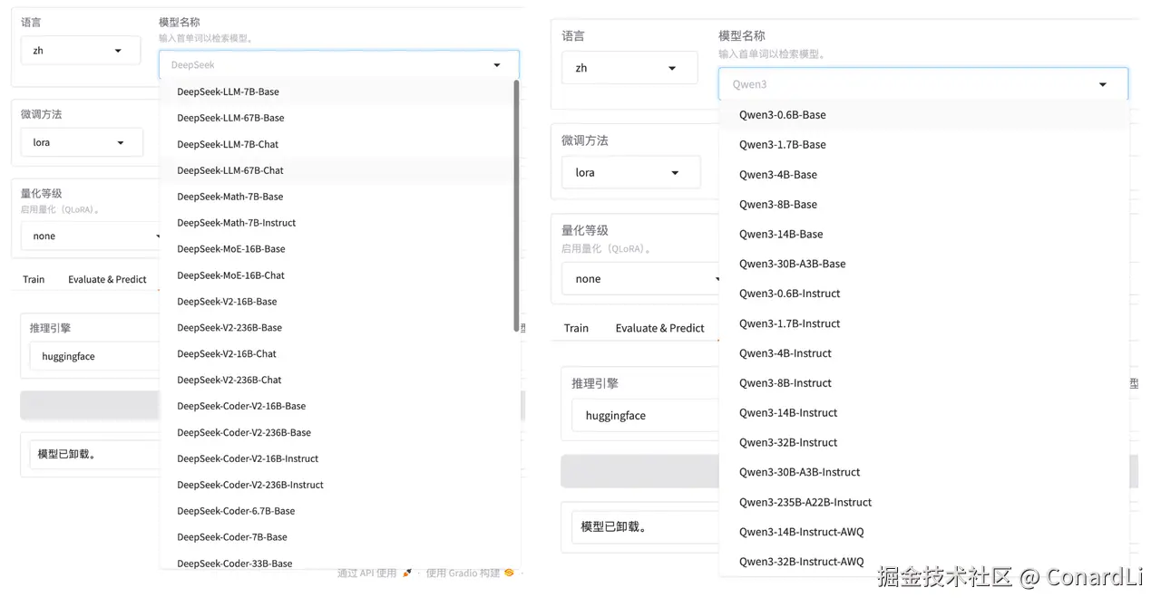Select Qwen3-0.6B-Base option
The height and width of the screenshot is (607, 1161).
tap(923, 115)
